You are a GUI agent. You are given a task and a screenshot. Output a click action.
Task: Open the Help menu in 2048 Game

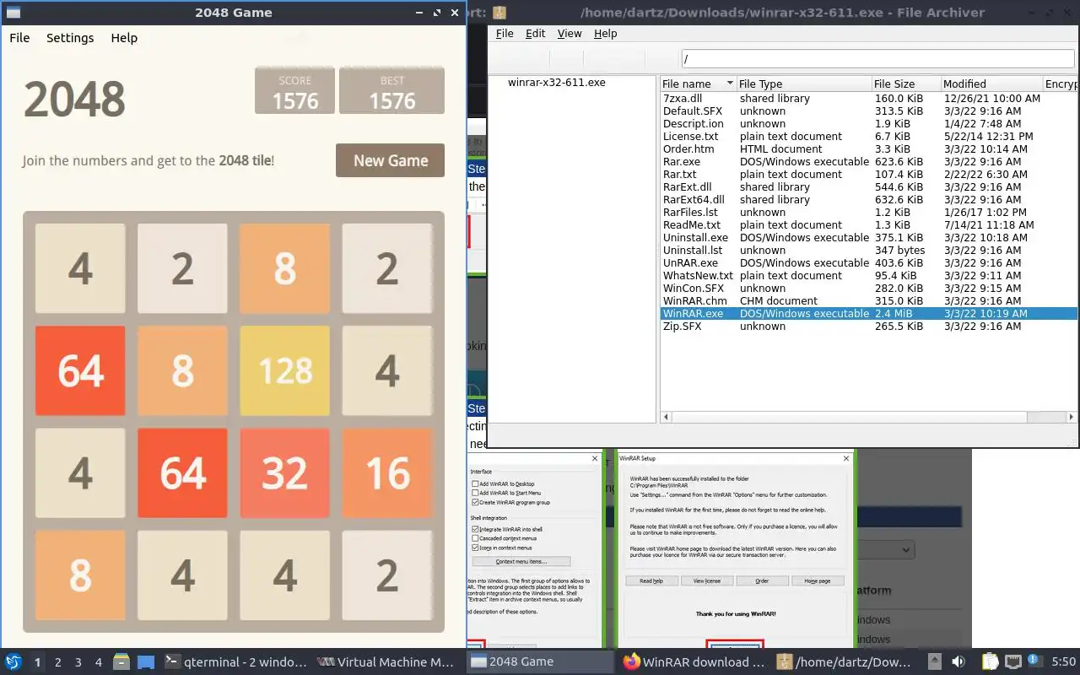[x=124, y=38]
